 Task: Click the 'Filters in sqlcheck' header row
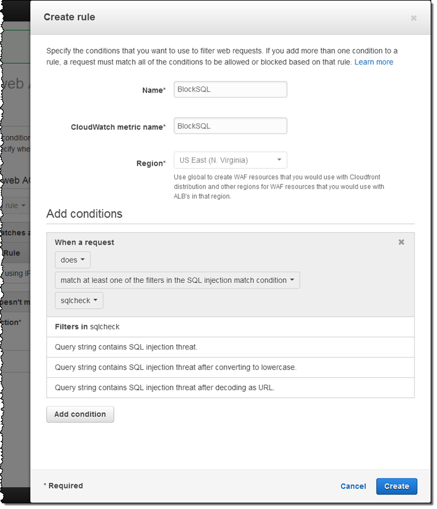87,327
